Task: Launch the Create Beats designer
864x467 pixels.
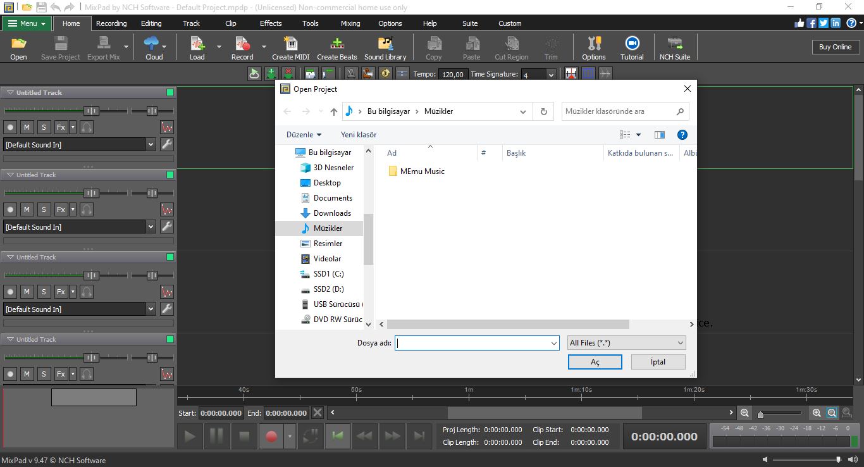Action: 336,49
